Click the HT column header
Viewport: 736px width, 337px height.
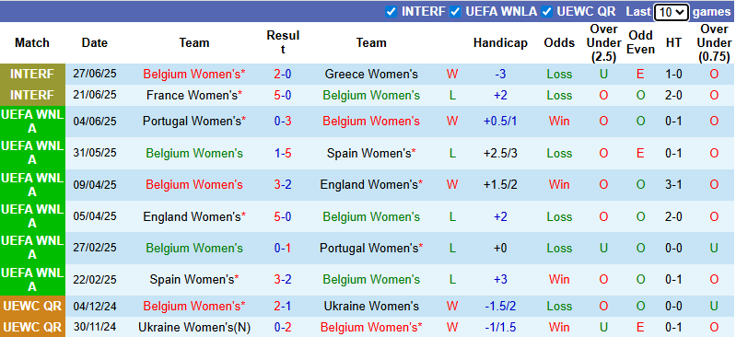click(x=673, y=42)
